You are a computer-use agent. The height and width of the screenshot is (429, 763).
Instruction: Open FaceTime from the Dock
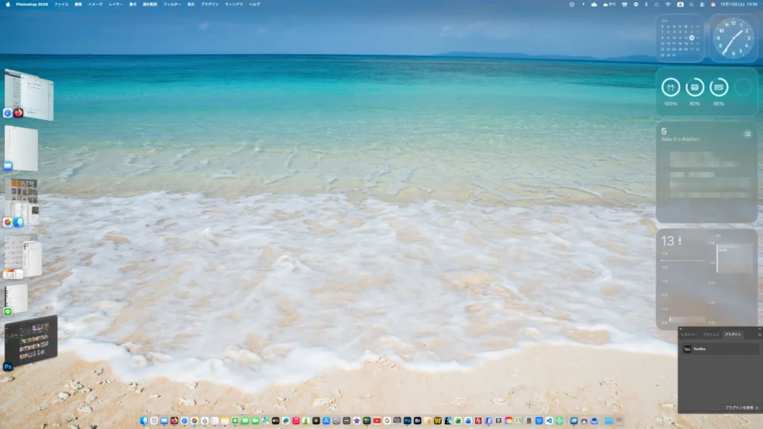[255, 421]
